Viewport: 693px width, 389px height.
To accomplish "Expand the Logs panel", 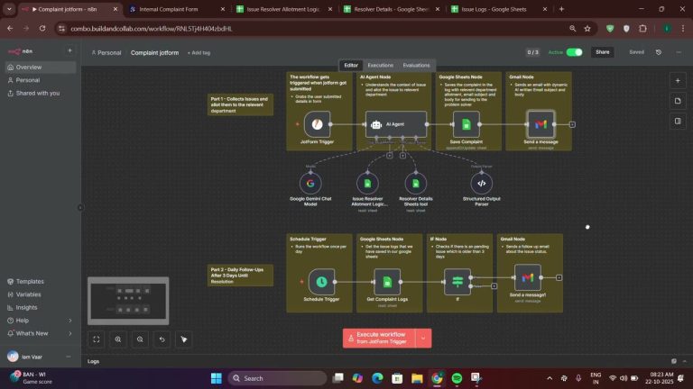I will 685,361.
